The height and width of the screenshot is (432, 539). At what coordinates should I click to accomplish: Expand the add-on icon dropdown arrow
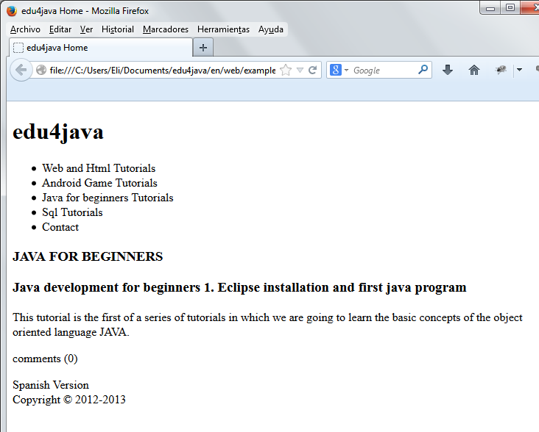(x=519, y=71)
